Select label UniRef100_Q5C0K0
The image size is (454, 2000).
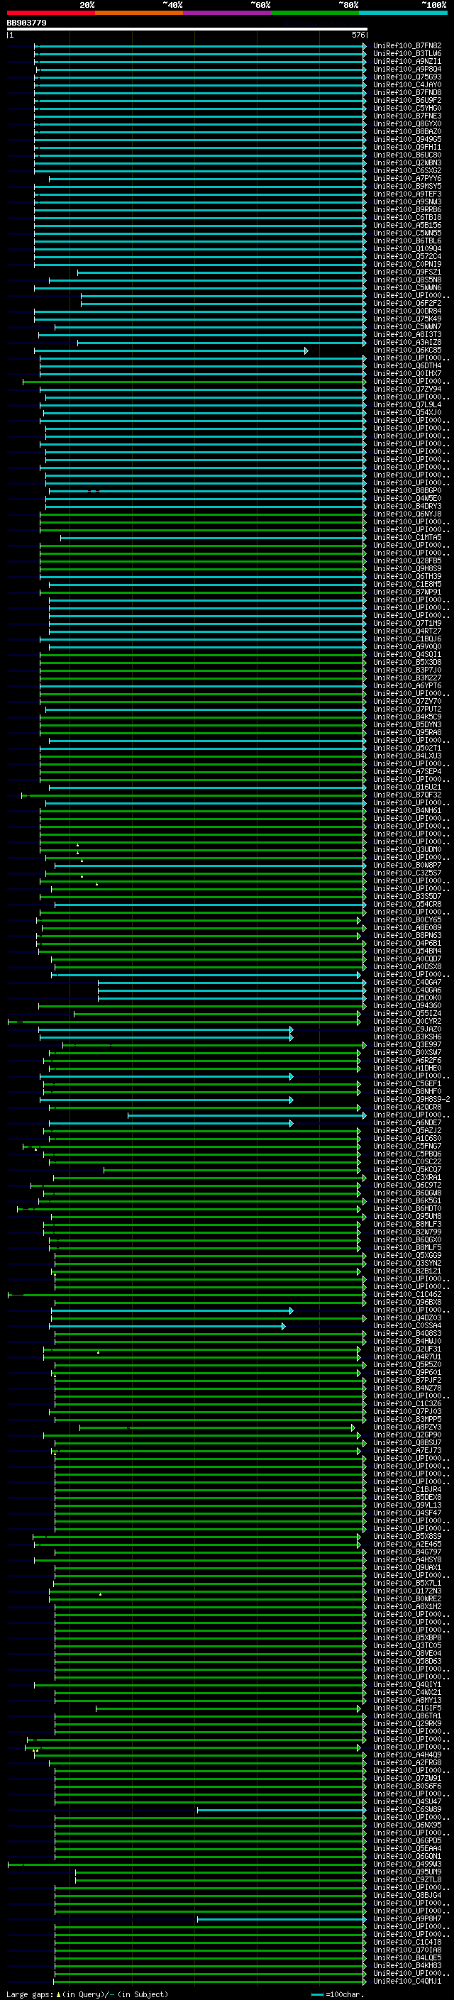[407, 998]
